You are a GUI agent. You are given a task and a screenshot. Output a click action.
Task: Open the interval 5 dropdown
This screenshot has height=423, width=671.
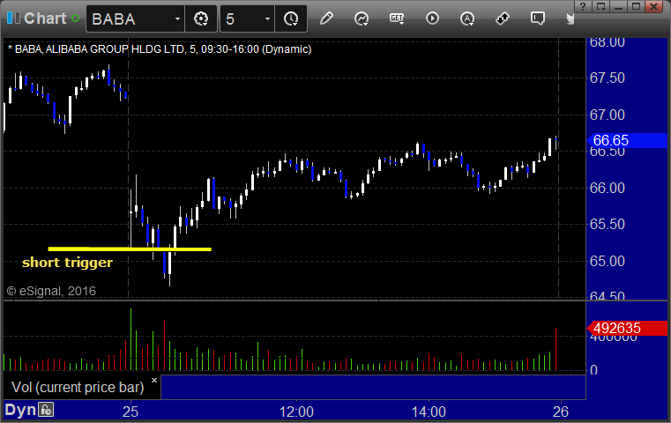tap(267, 19)
